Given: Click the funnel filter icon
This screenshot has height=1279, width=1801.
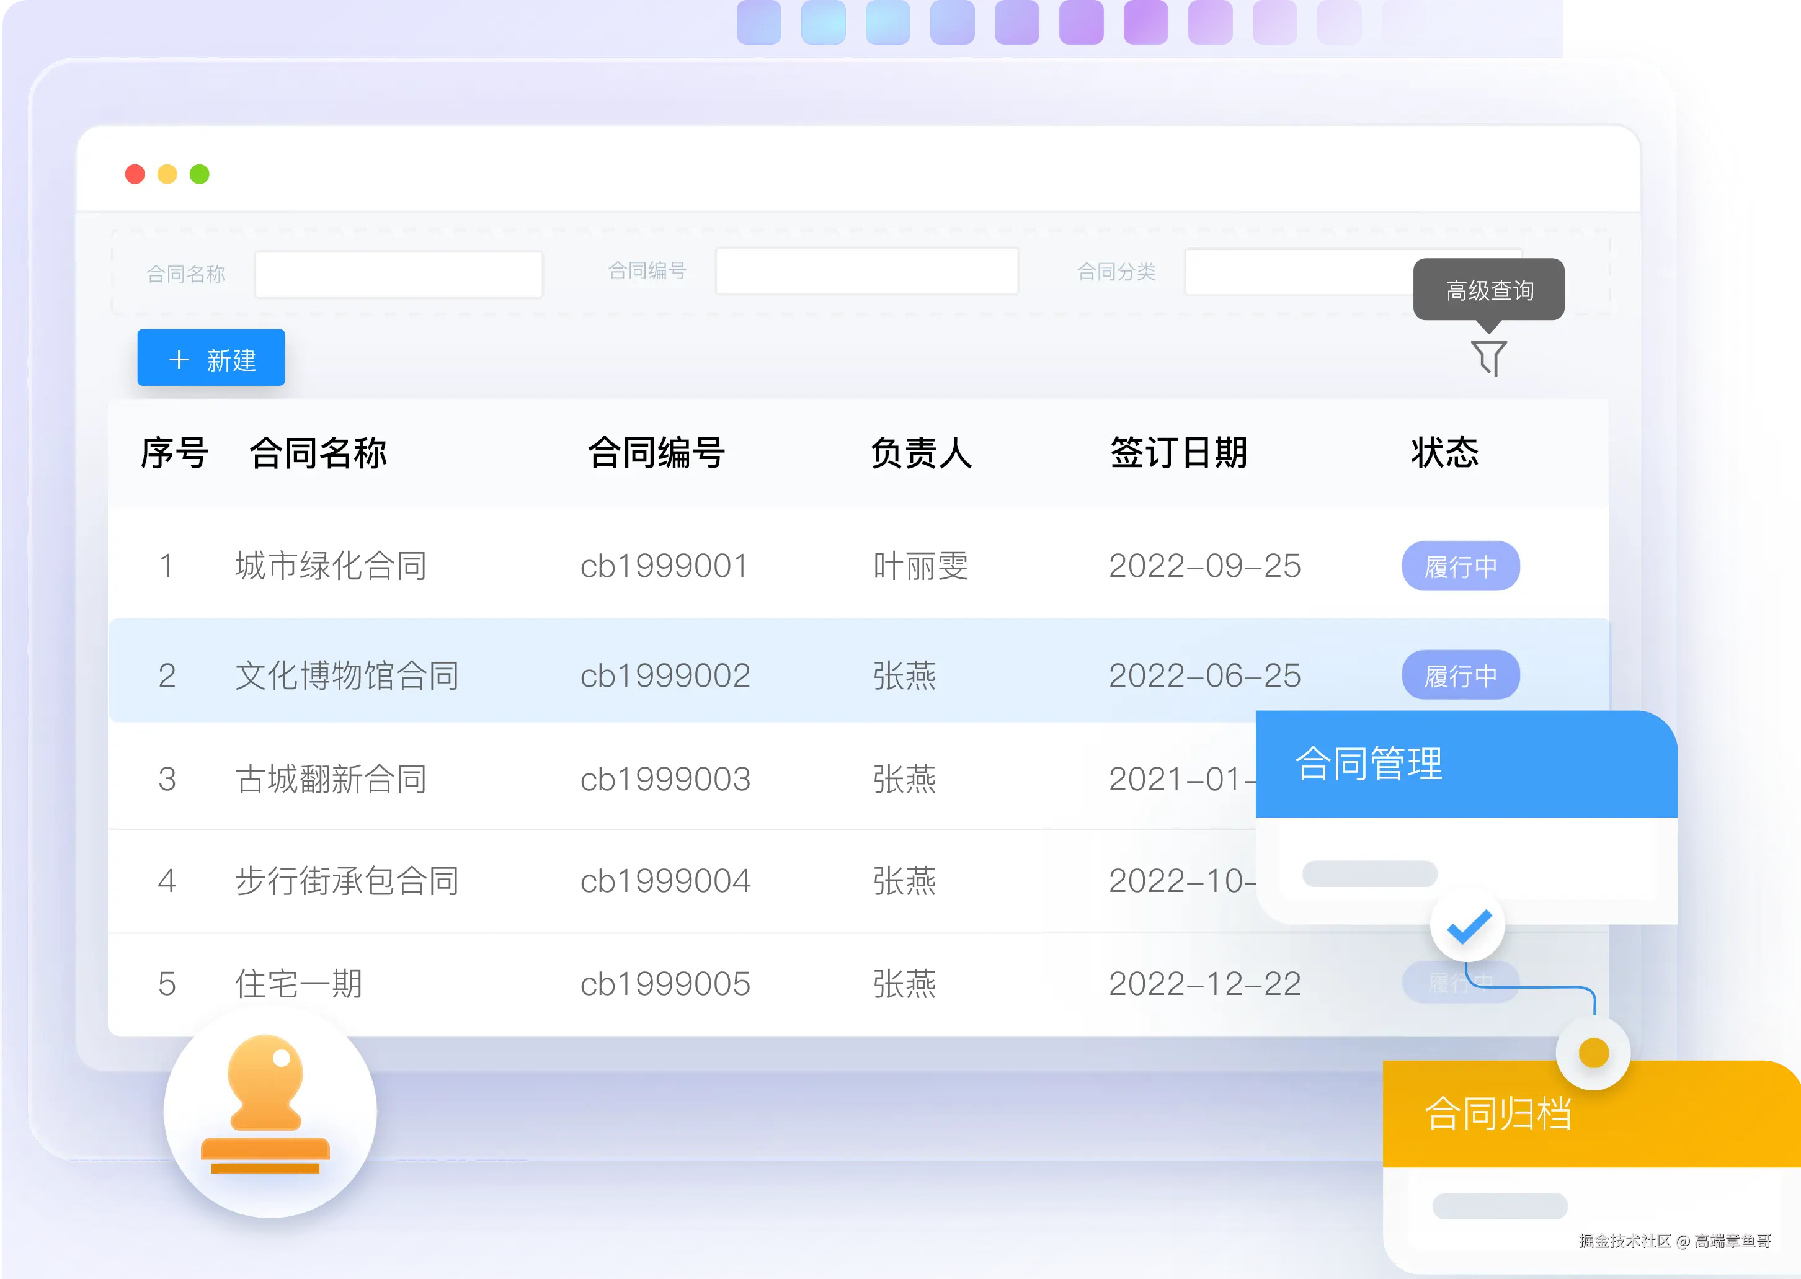Looking at the screenshot, I should pos(1488,357).
